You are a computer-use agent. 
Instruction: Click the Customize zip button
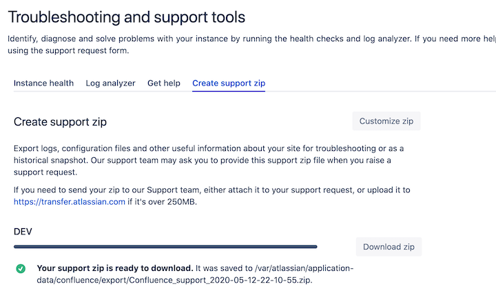(x=386, y=121)
